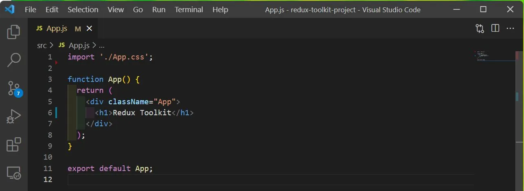Image resolution: width=524 pixels, height=191 pixels.
Task: Open the Run and Debug view
Action: (x=14, y=116)
